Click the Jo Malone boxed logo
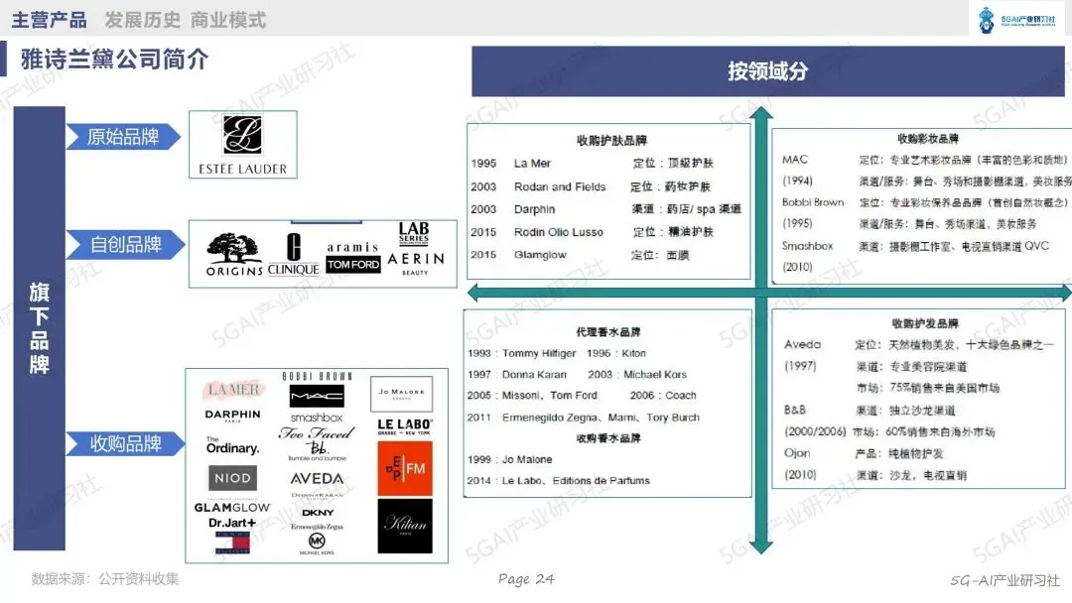 402,394
